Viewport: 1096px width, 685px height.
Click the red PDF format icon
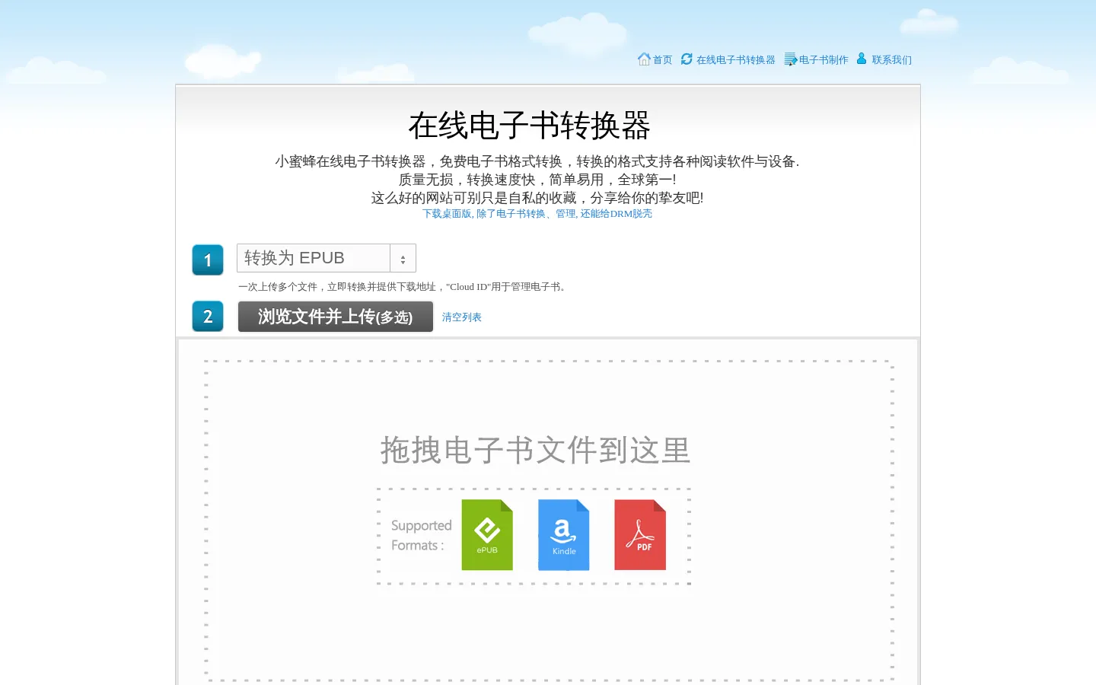click(x=640, y=535)
